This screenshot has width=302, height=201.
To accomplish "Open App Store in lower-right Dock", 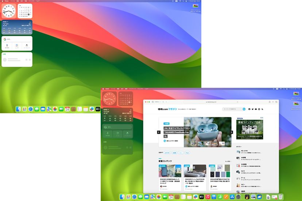I will tap(232, 197).
